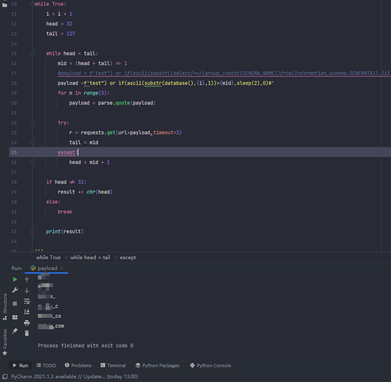
Task: Toggle tool window bars icon in status bar
Action: click(x=5, y=377)
